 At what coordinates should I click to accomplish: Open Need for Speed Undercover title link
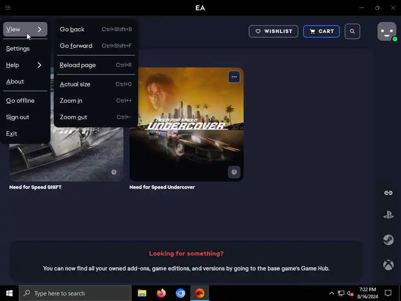[x=162, y=187]
